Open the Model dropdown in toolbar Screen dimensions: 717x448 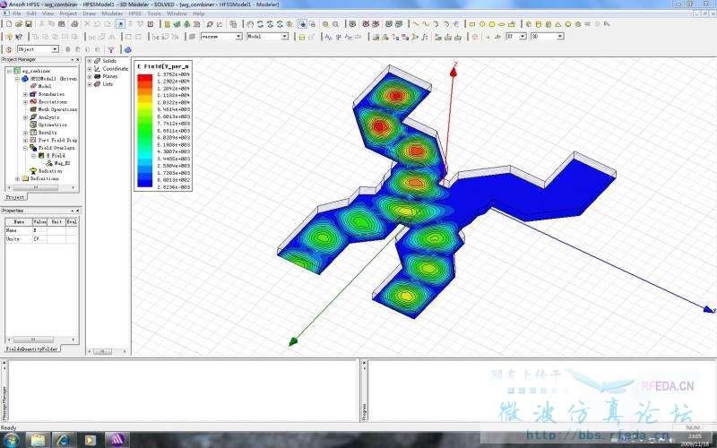(284, 36)
